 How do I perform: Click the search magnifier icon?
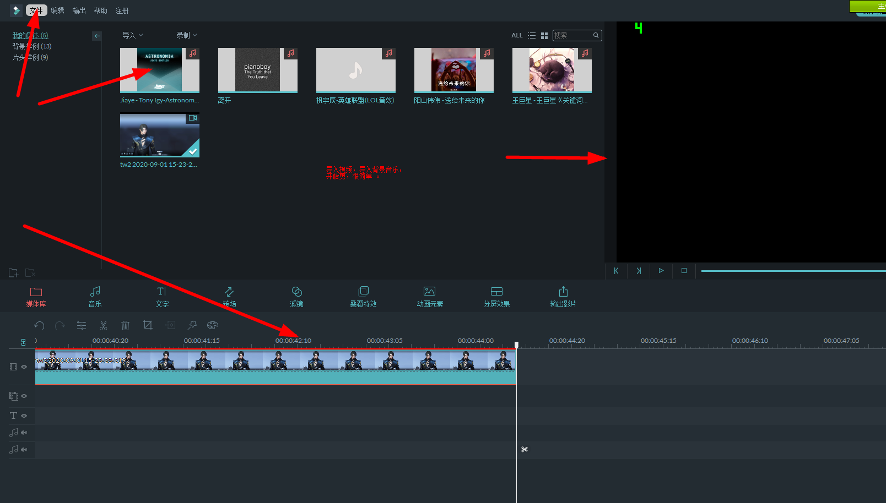[x=596, y=35]
